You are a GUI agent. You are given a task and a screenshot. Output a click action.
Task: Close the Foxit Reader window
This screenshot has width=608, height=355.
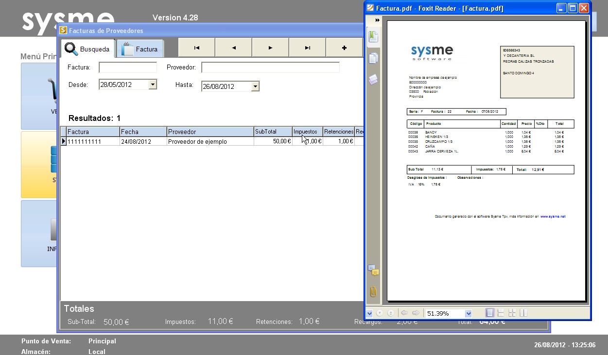coord(584,8)
